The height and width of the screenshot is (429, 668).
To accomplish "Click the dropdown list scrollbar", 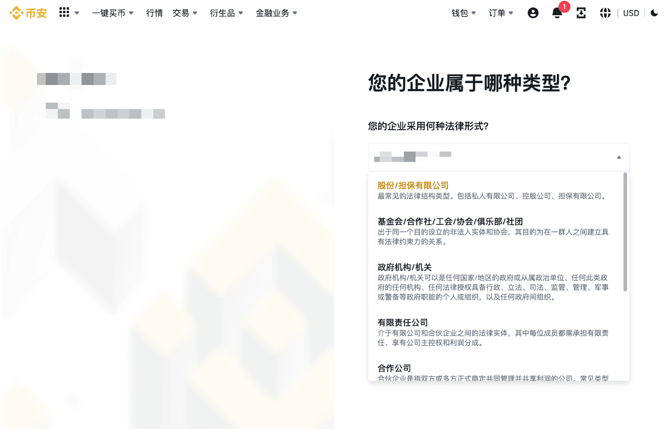I will (x=625, y=232).
